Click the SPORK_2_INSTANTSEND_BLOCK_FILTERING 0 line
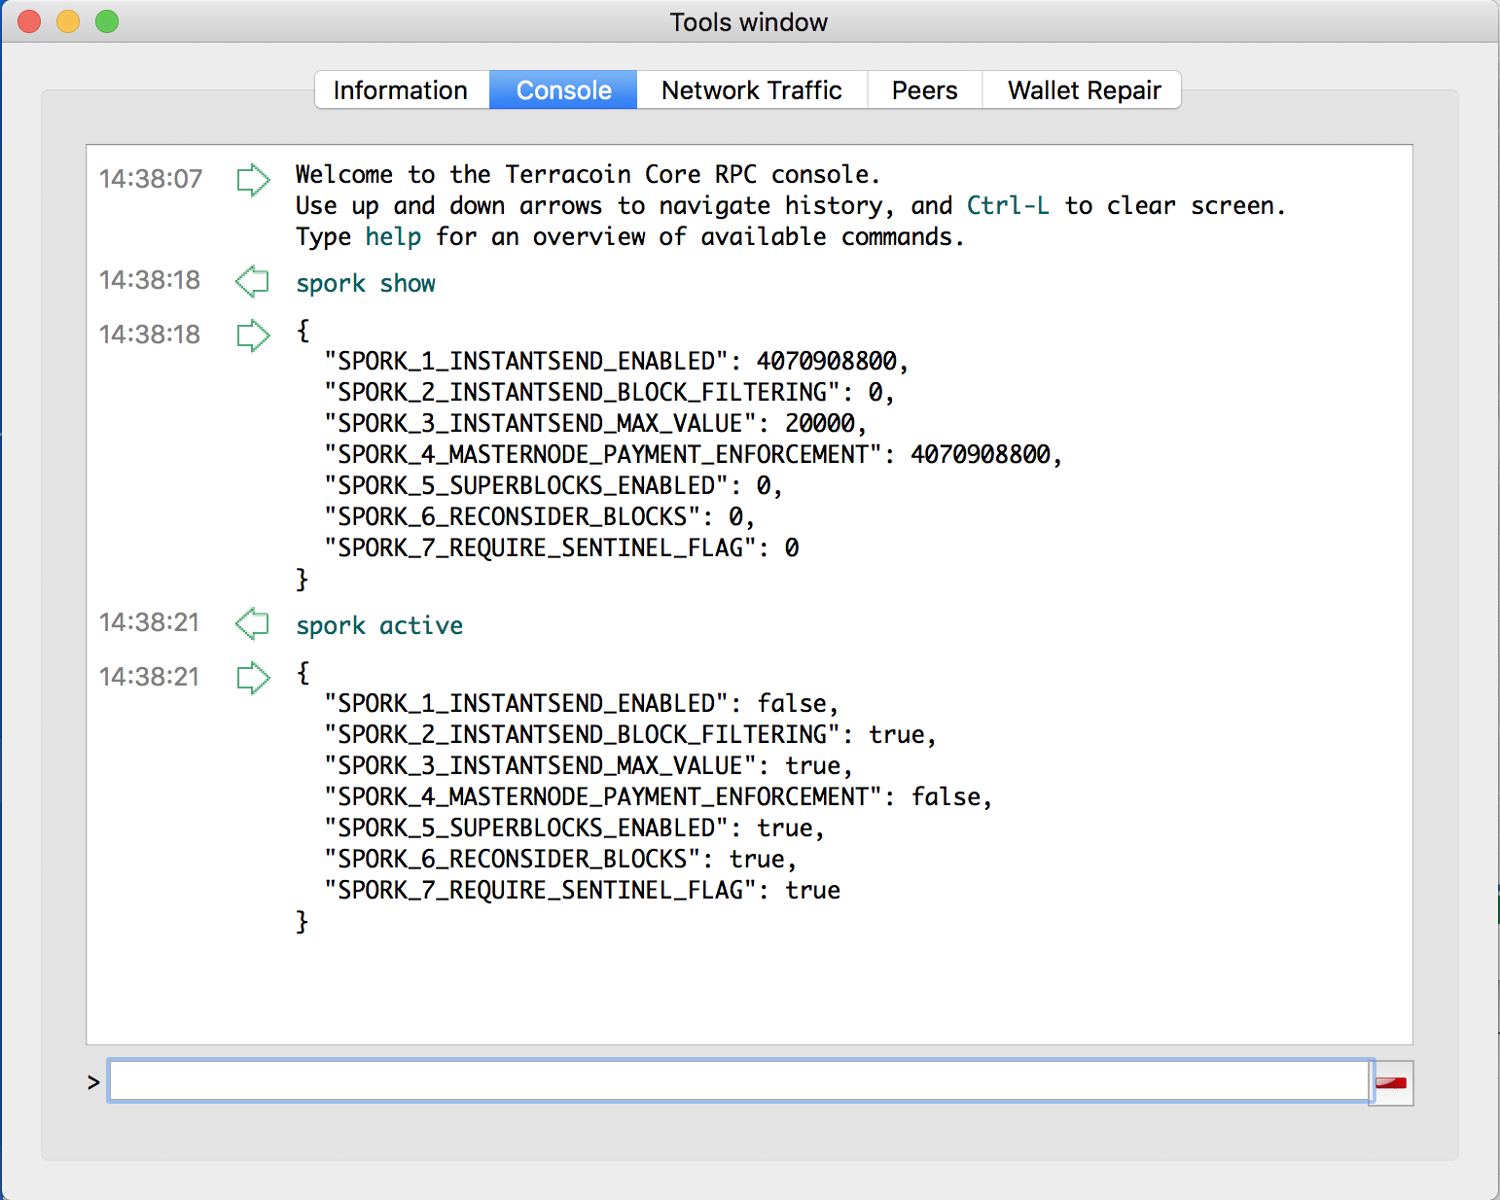This screenshot has height=1200, width=1500. tap(610, 393)
